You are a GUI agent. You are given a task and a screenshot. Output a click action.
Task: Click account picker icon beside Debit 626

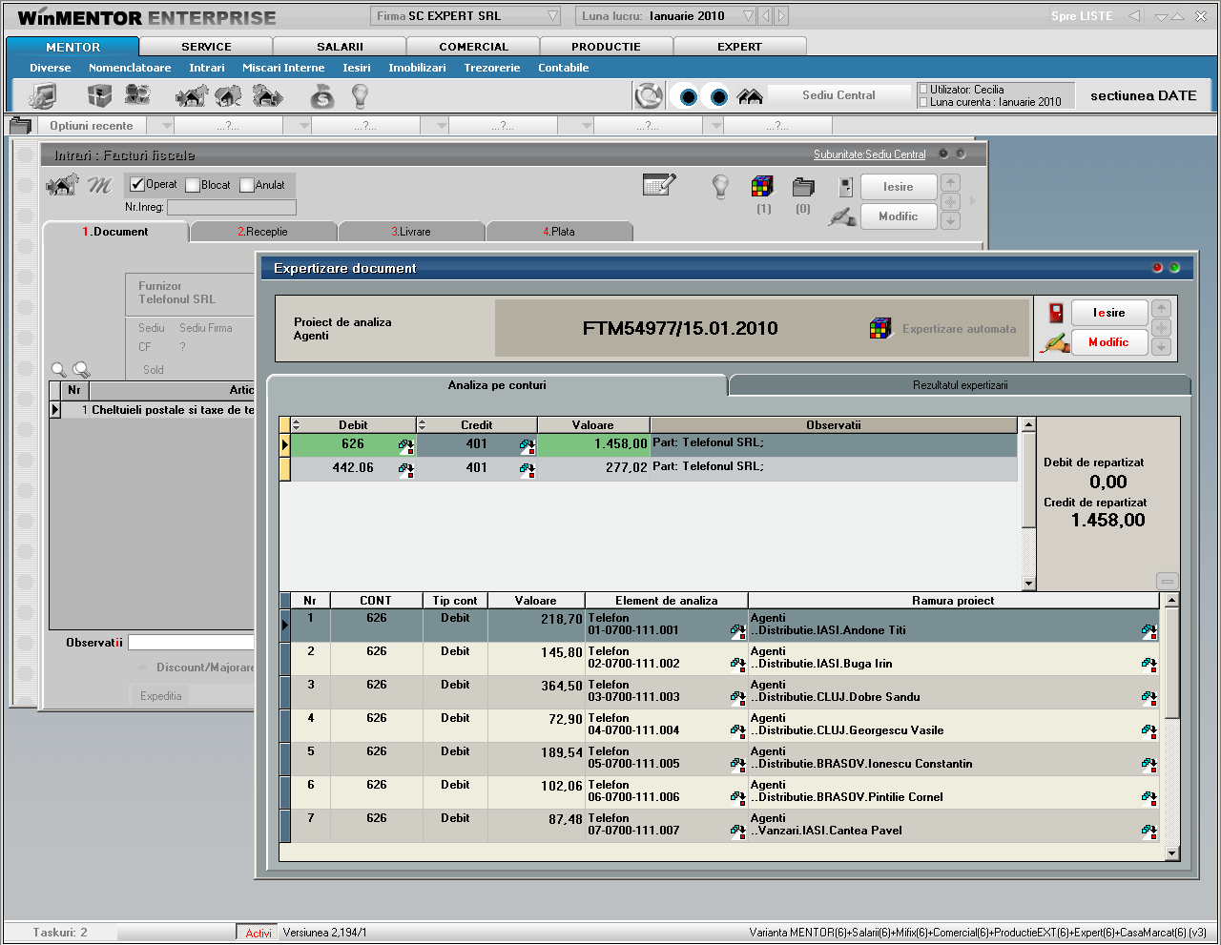(405, 445)
